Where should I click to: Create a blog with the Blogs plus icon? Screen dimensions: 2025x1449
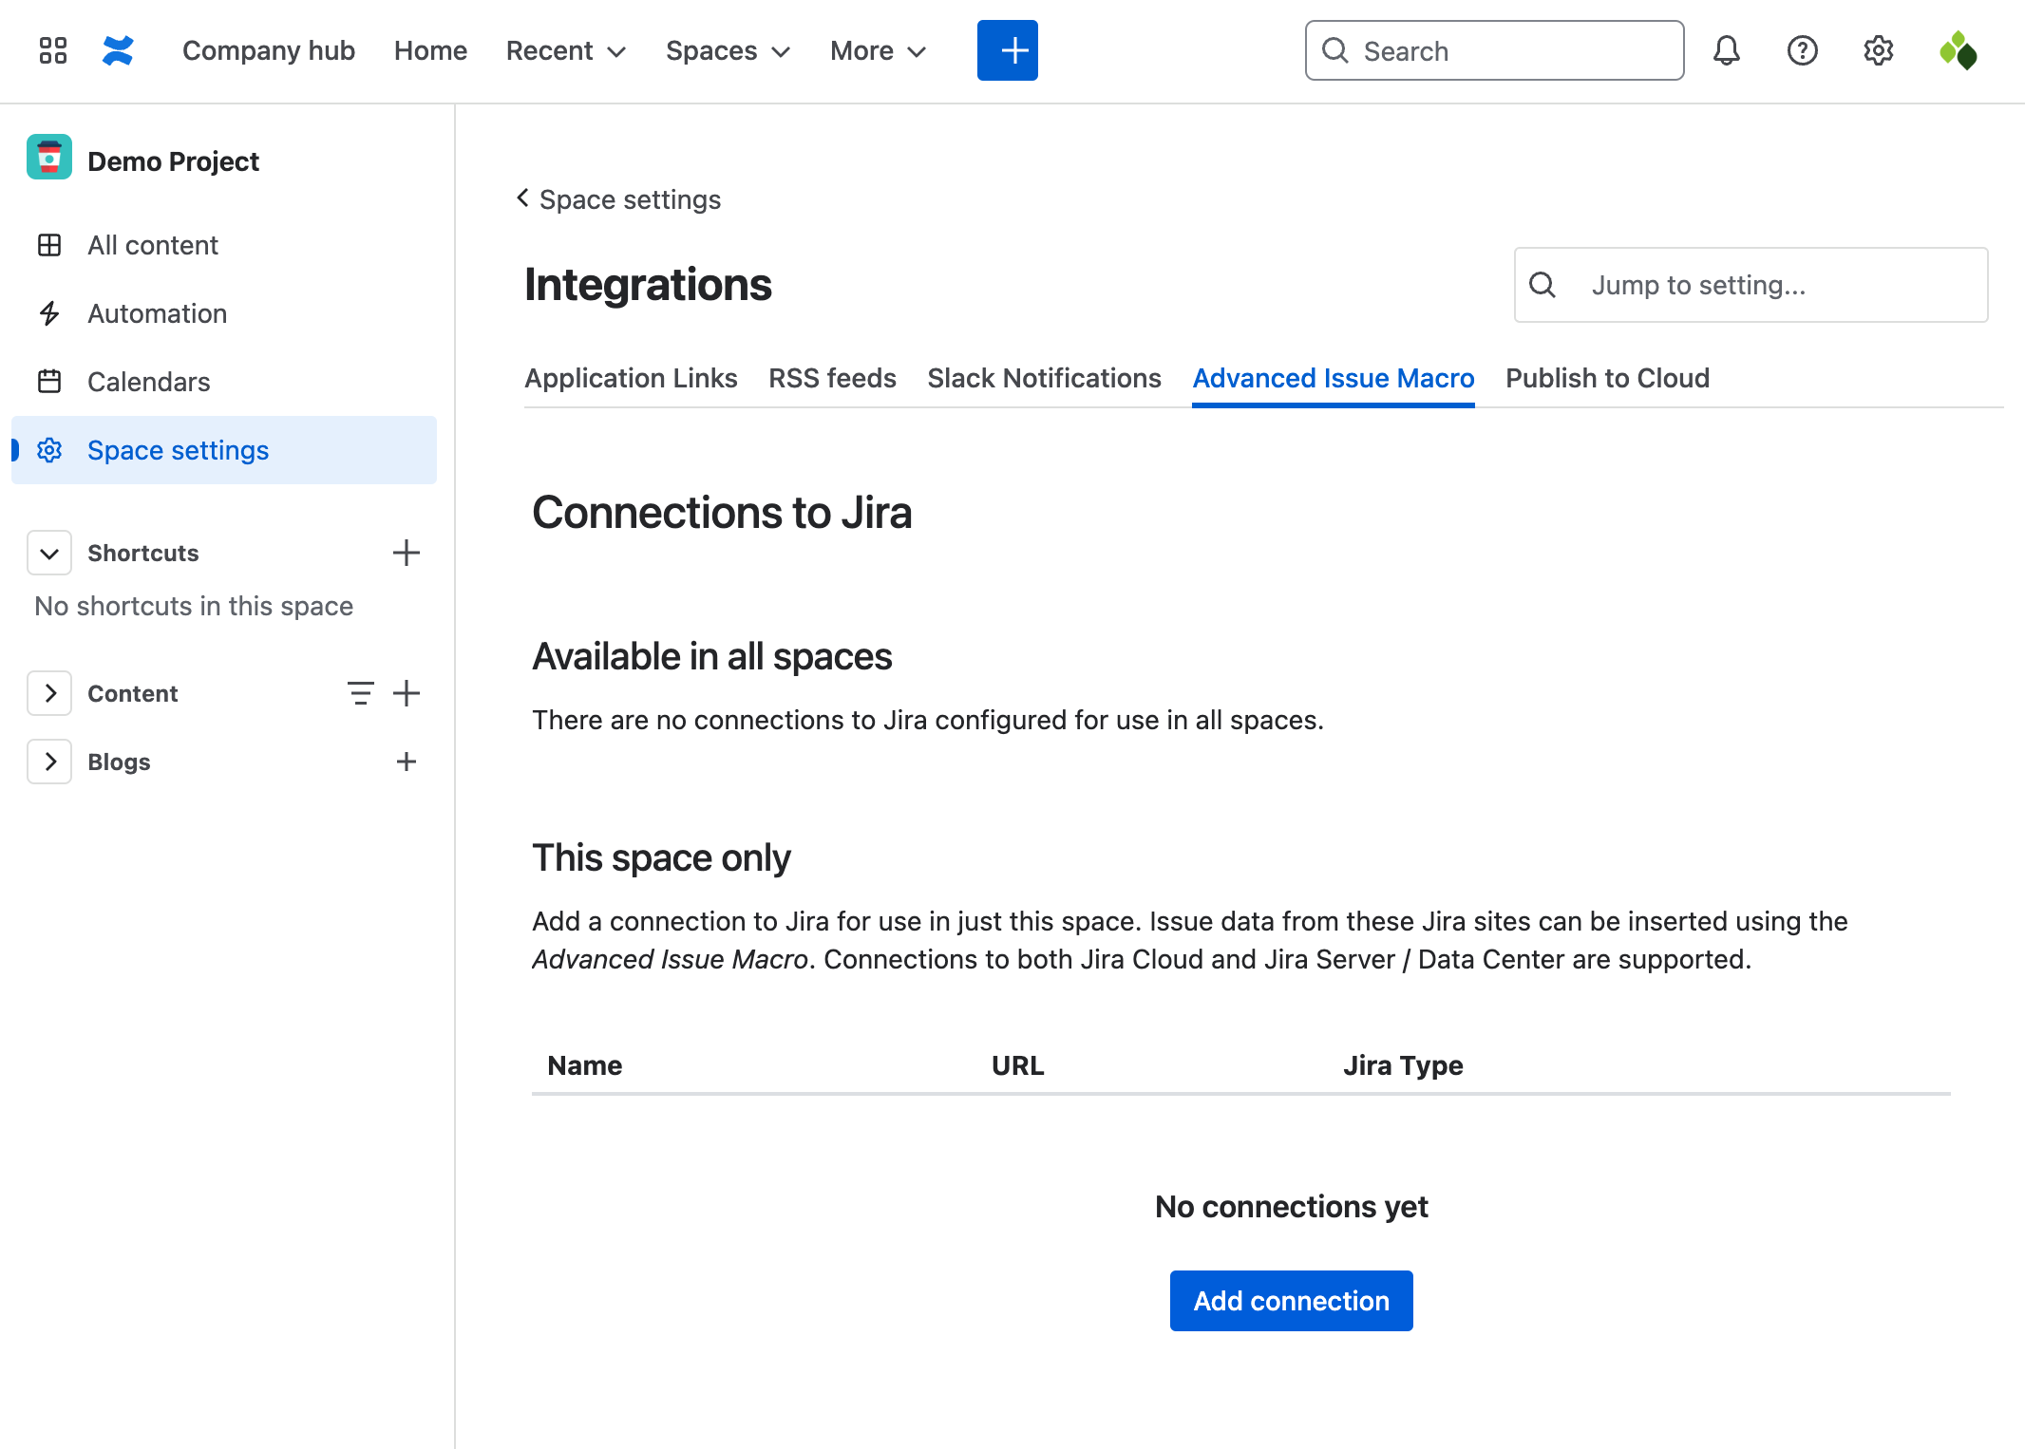pyautogui.click(x=407, y=762)
